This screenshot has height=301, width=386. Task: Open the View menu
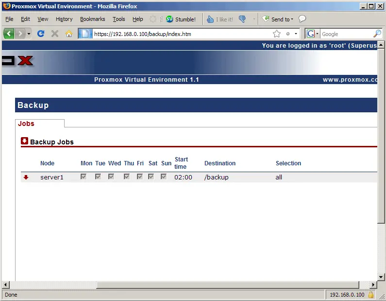(x=43, y=19)
